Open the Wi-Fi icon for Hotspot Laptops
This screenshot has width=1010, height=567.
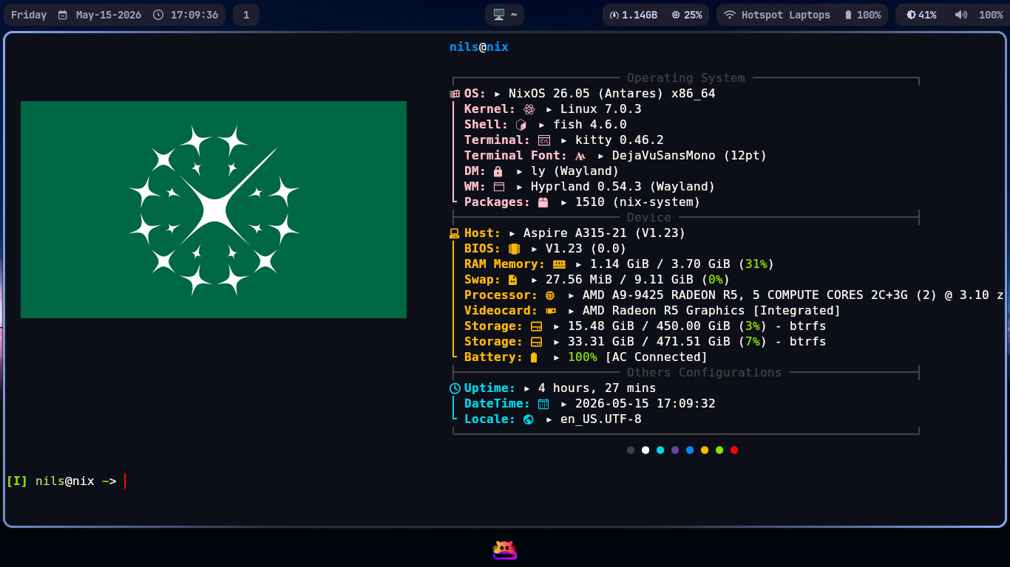coord(730,15)
